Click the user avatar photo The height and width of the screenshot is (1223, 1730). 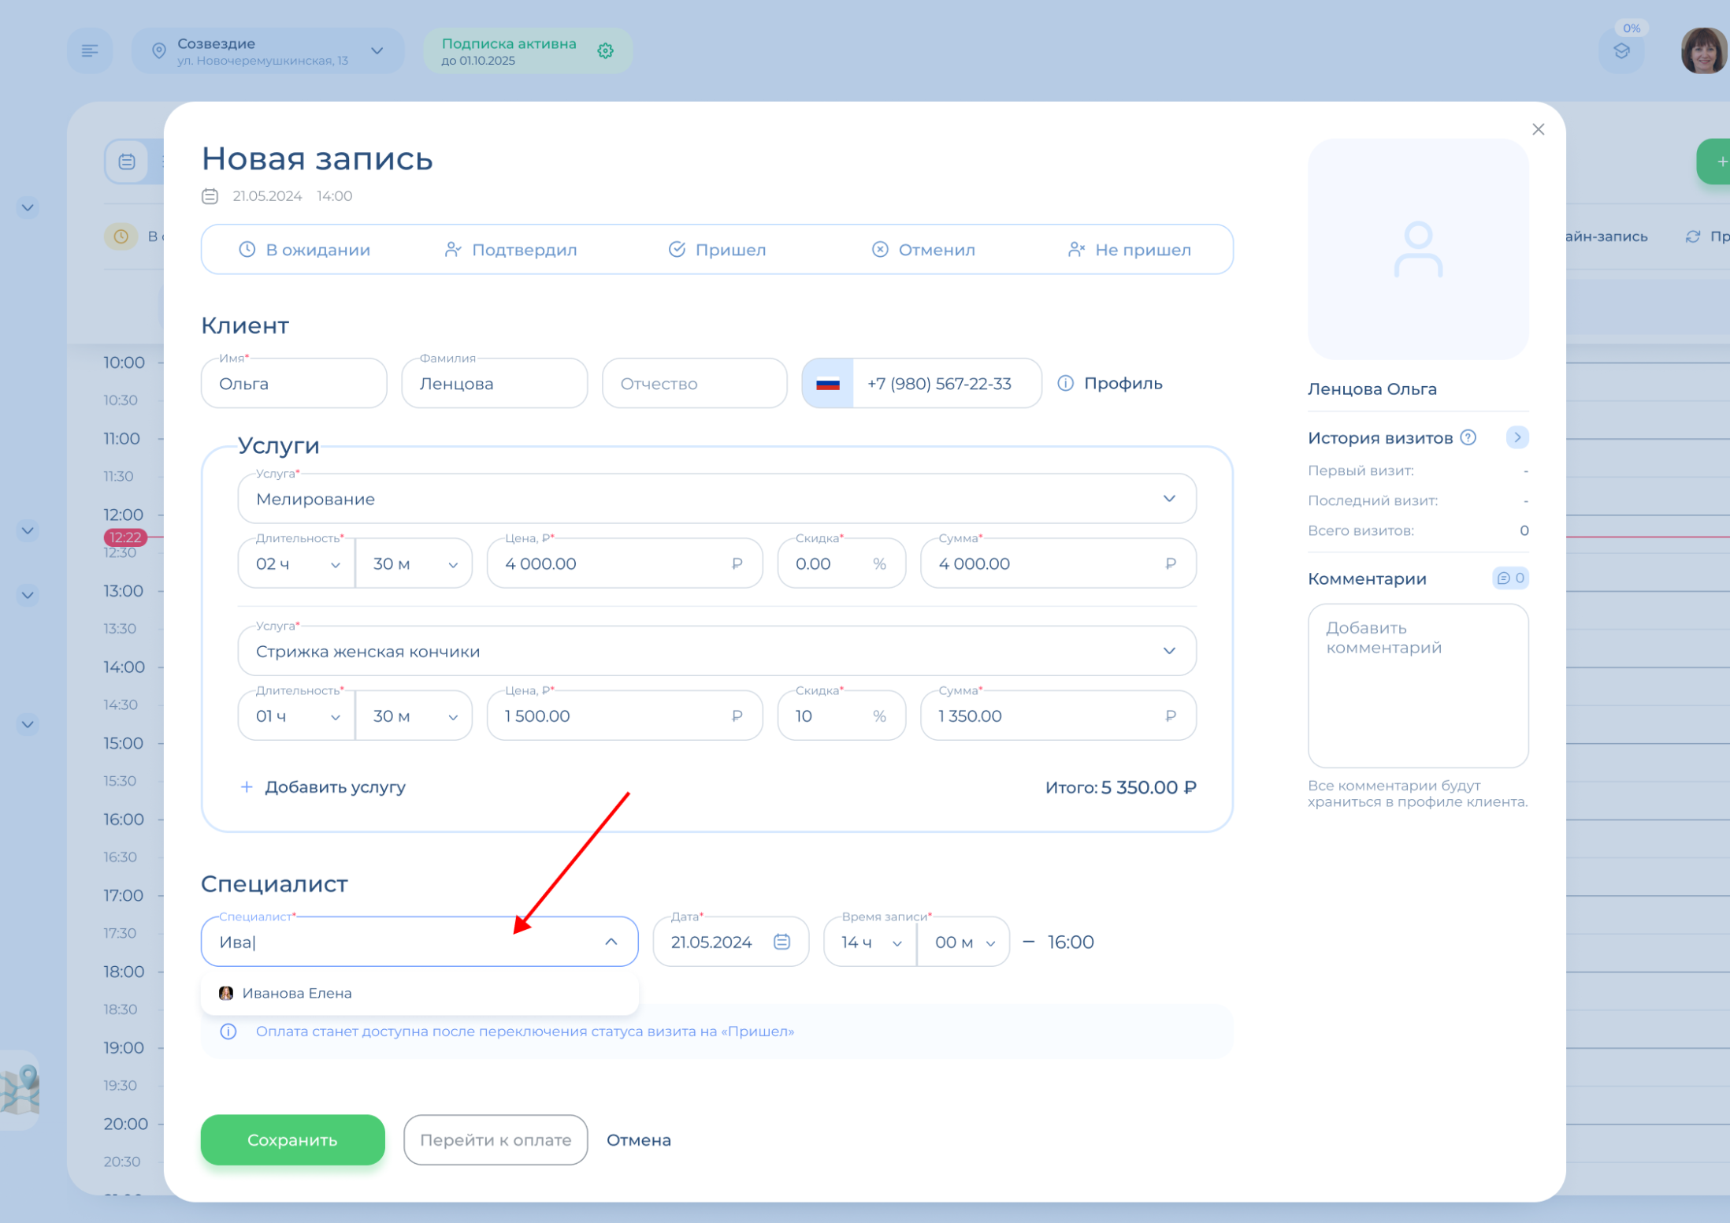pos(1703,51)
